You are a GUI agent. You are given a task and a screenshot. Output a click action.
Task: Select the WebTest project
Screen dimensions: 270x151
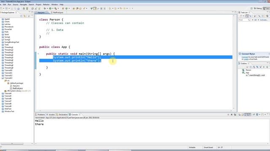pyautogui.click(x=8, y=109)
